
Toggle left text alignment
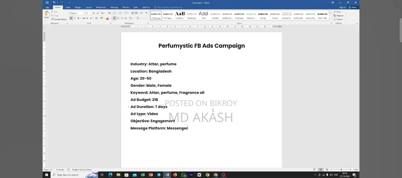click(x=114, y=18)
